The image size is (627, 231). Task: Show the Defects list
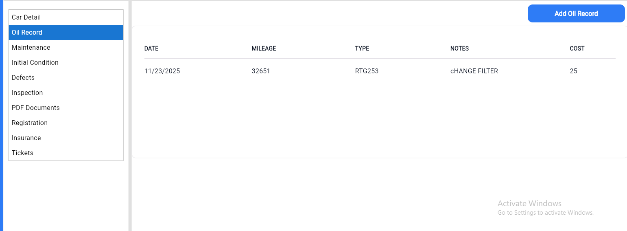pyautogui.click(x=23, y=78)
